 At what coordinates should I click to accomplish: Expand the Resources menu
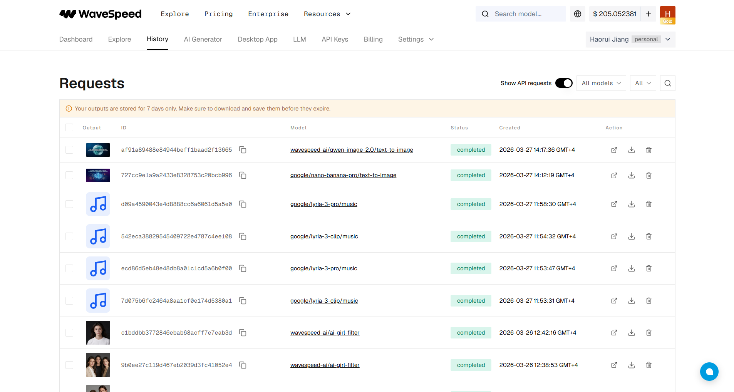pyautogui.click(x=327, y=14)
